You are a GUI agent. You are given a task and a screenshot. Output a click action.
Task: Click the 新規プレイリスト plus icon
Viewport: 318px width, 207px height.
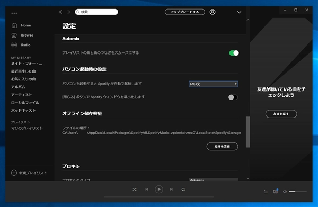tap(14, 173)
